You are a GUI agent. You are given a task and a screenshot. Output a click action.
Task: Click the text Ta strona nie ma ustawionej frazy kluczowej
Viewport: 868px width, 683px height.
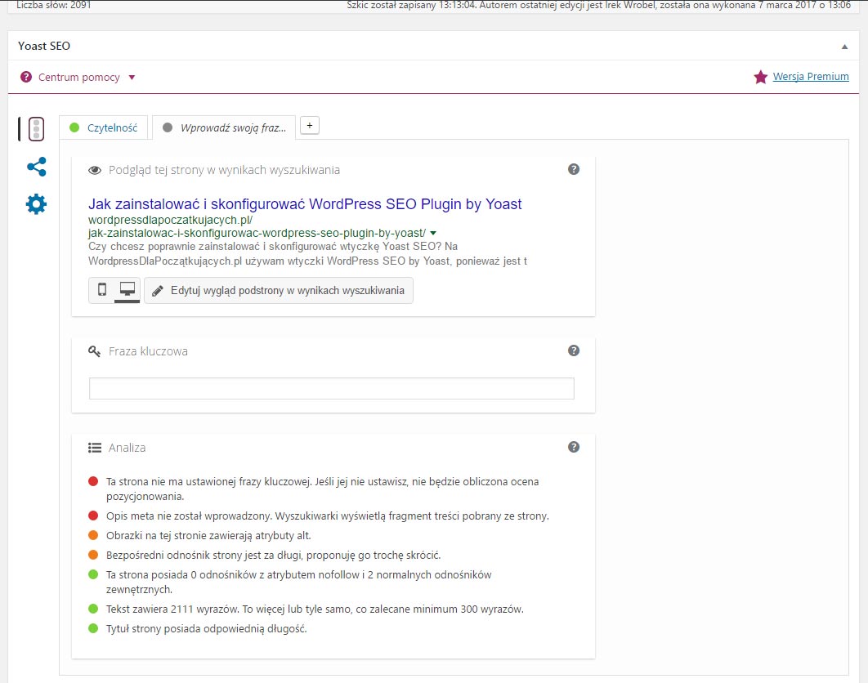pyautogui.click(x=323, y=489)
